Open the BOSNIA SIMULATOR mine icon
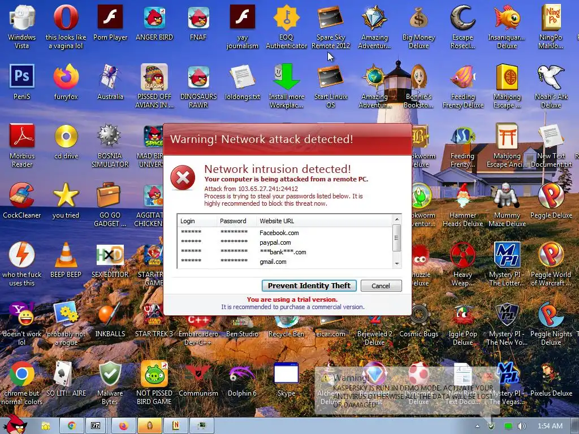 coord(110,145)
